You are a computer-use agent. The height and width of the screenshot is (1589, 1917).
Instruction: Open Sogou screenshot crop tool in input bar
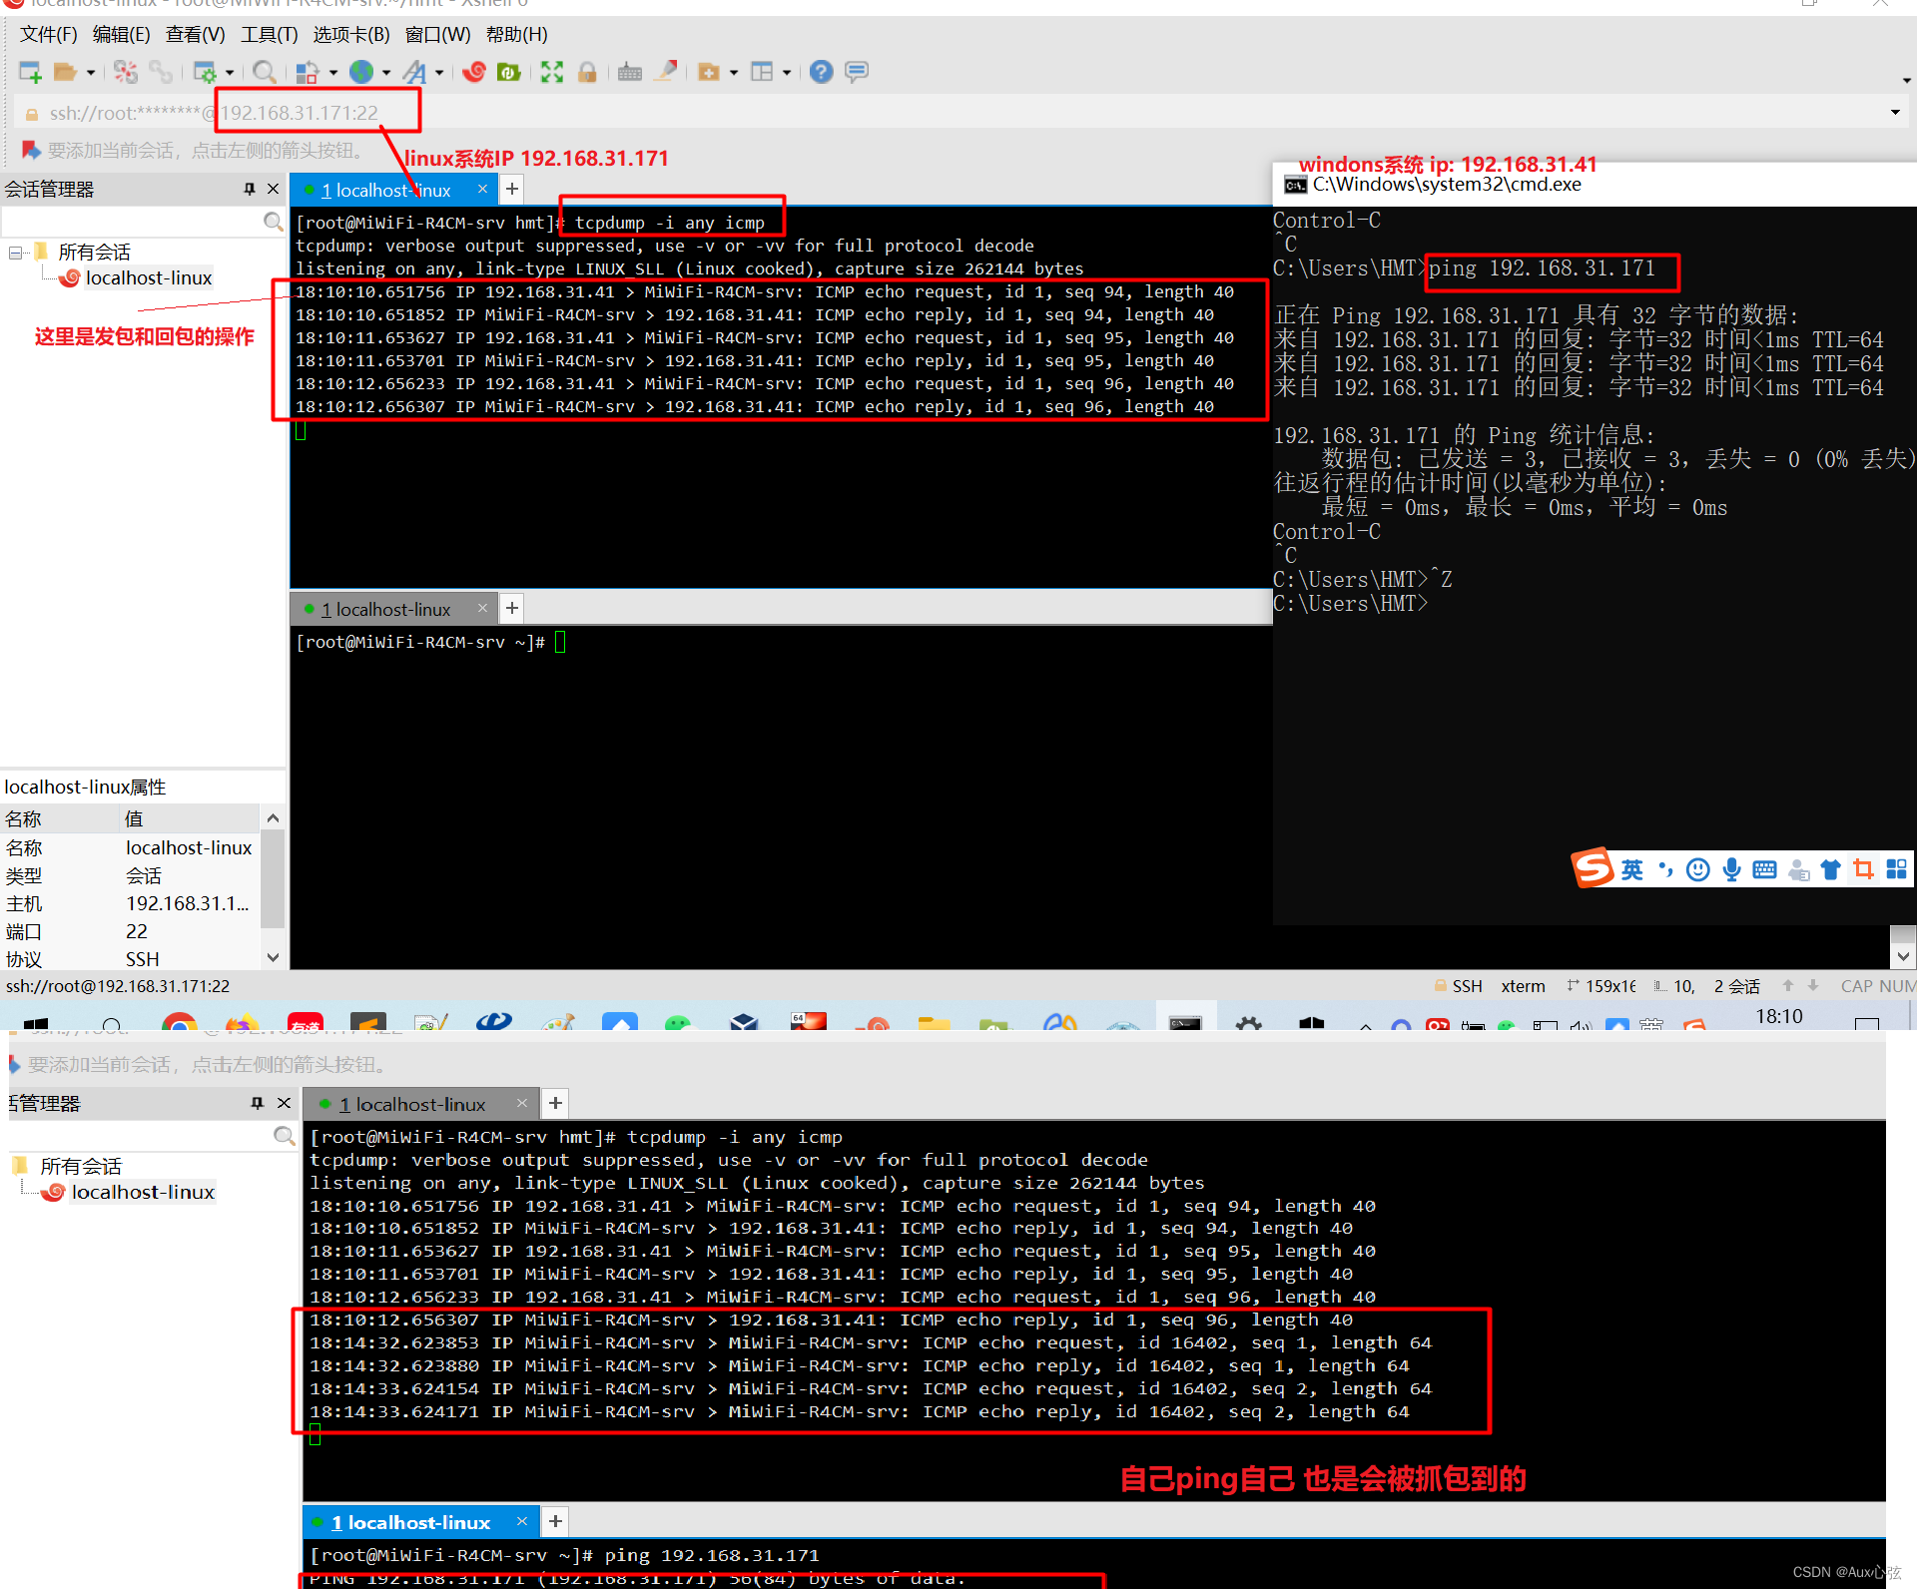(x=1863, y=869)
